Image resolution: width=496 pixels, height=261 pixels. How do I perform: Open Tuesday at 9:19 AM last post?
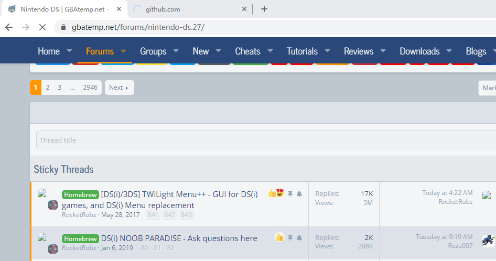pos(444,237)
